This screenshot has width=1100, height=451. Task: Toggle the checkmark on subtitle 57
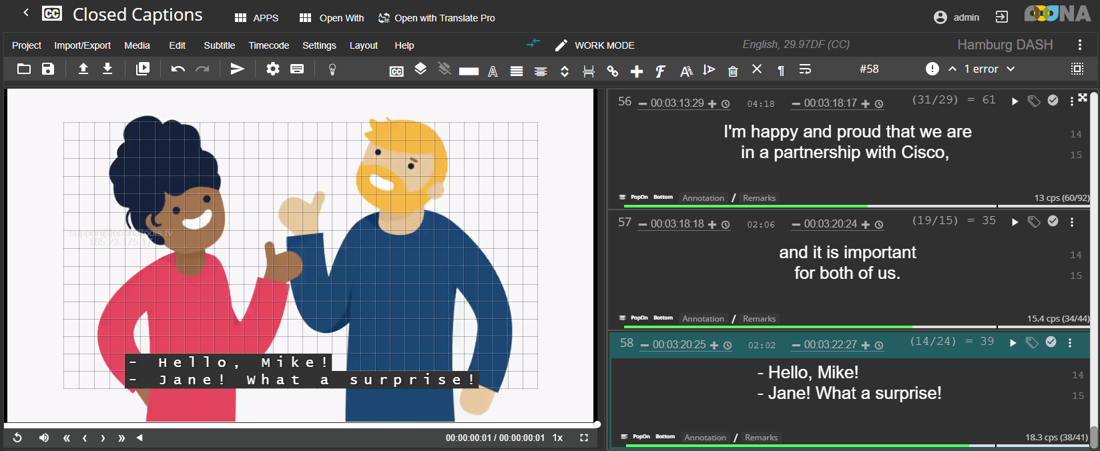click(x=1053, y=221)
